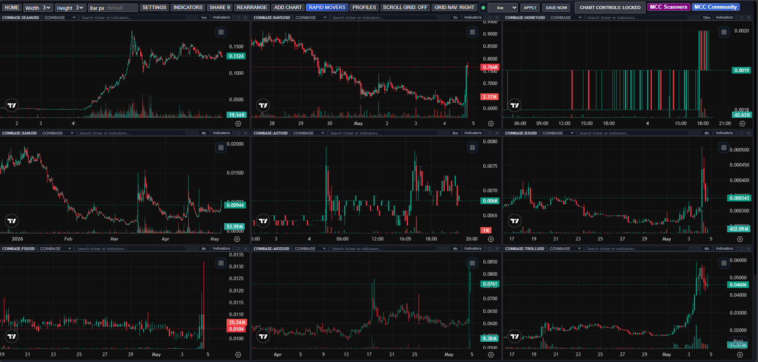This screenshot has width=758, height=362.
Task: Maximize the SEAMUSD chart panel
Action: click(238, 18)
